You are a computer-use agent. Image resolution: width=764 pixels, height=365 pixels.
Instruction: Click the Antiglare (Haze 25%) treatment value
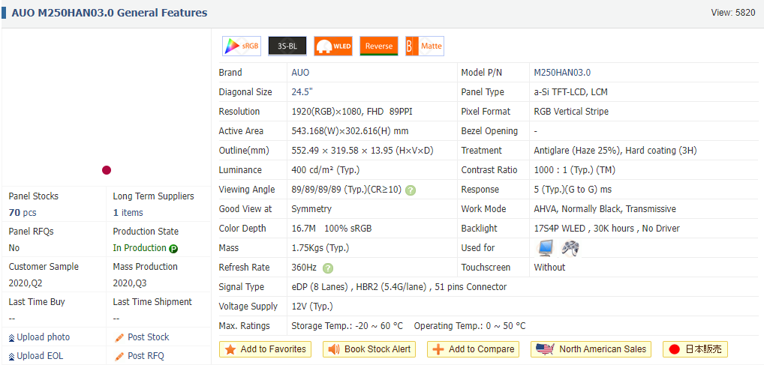point(615,151)
